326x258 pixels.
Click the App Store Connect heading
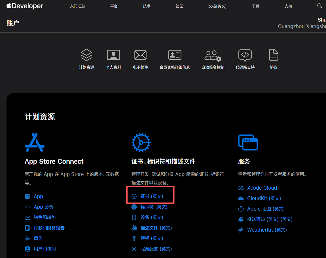point(54,161)
